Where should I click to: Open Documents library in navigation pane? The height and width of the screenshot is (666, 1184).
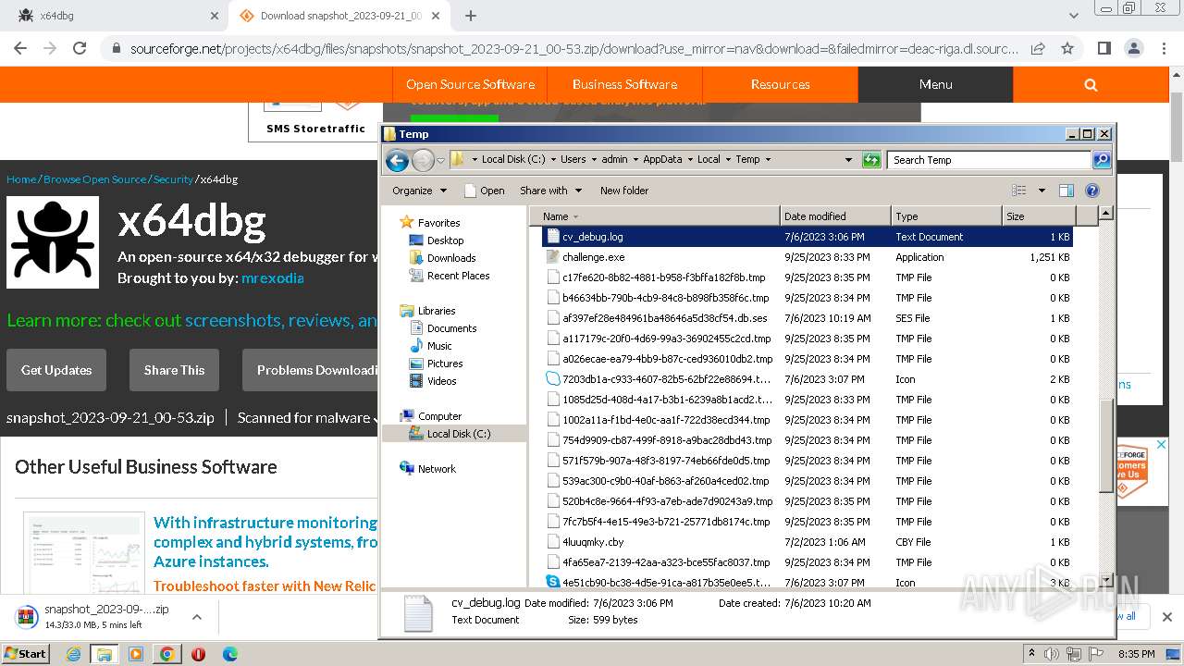point(451,328)
